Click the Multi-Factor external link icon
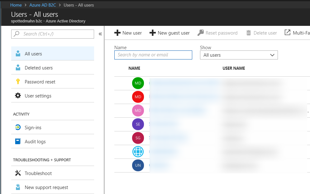Screen dimensions: 310x194 coord(288,32)
